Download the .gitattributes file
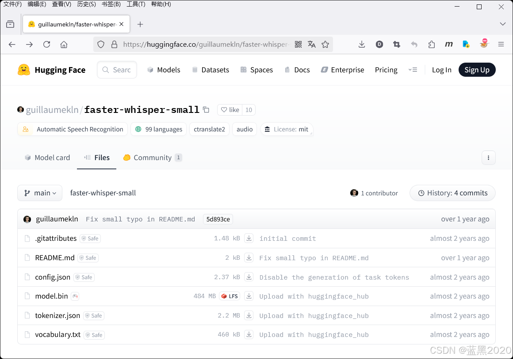The image size is (513, 359). [249, 238]
